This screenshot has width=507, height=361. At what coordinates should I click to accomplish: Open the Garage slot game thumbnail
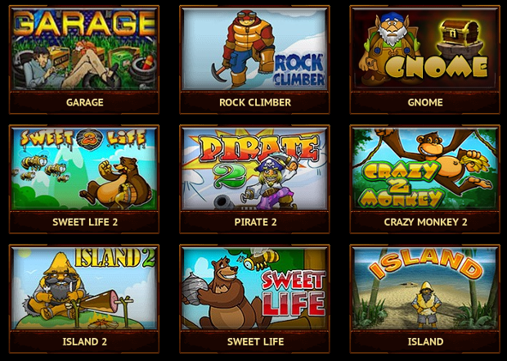click(x=84, y=49)
